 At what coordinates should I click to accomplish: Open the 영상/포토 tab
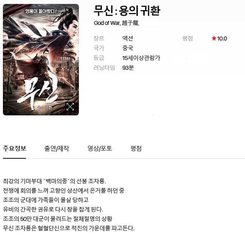(x=100, y=149)
